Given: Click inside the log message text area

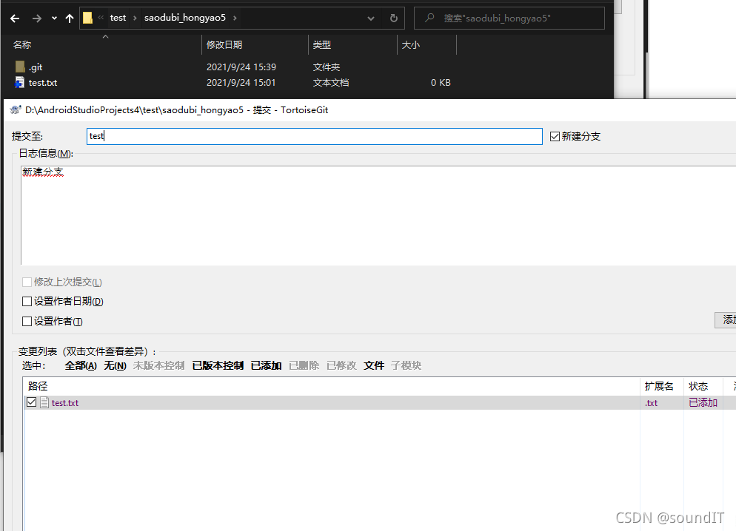Looking at the screenshot, I should pyautogui.click(x=378, y=216).
